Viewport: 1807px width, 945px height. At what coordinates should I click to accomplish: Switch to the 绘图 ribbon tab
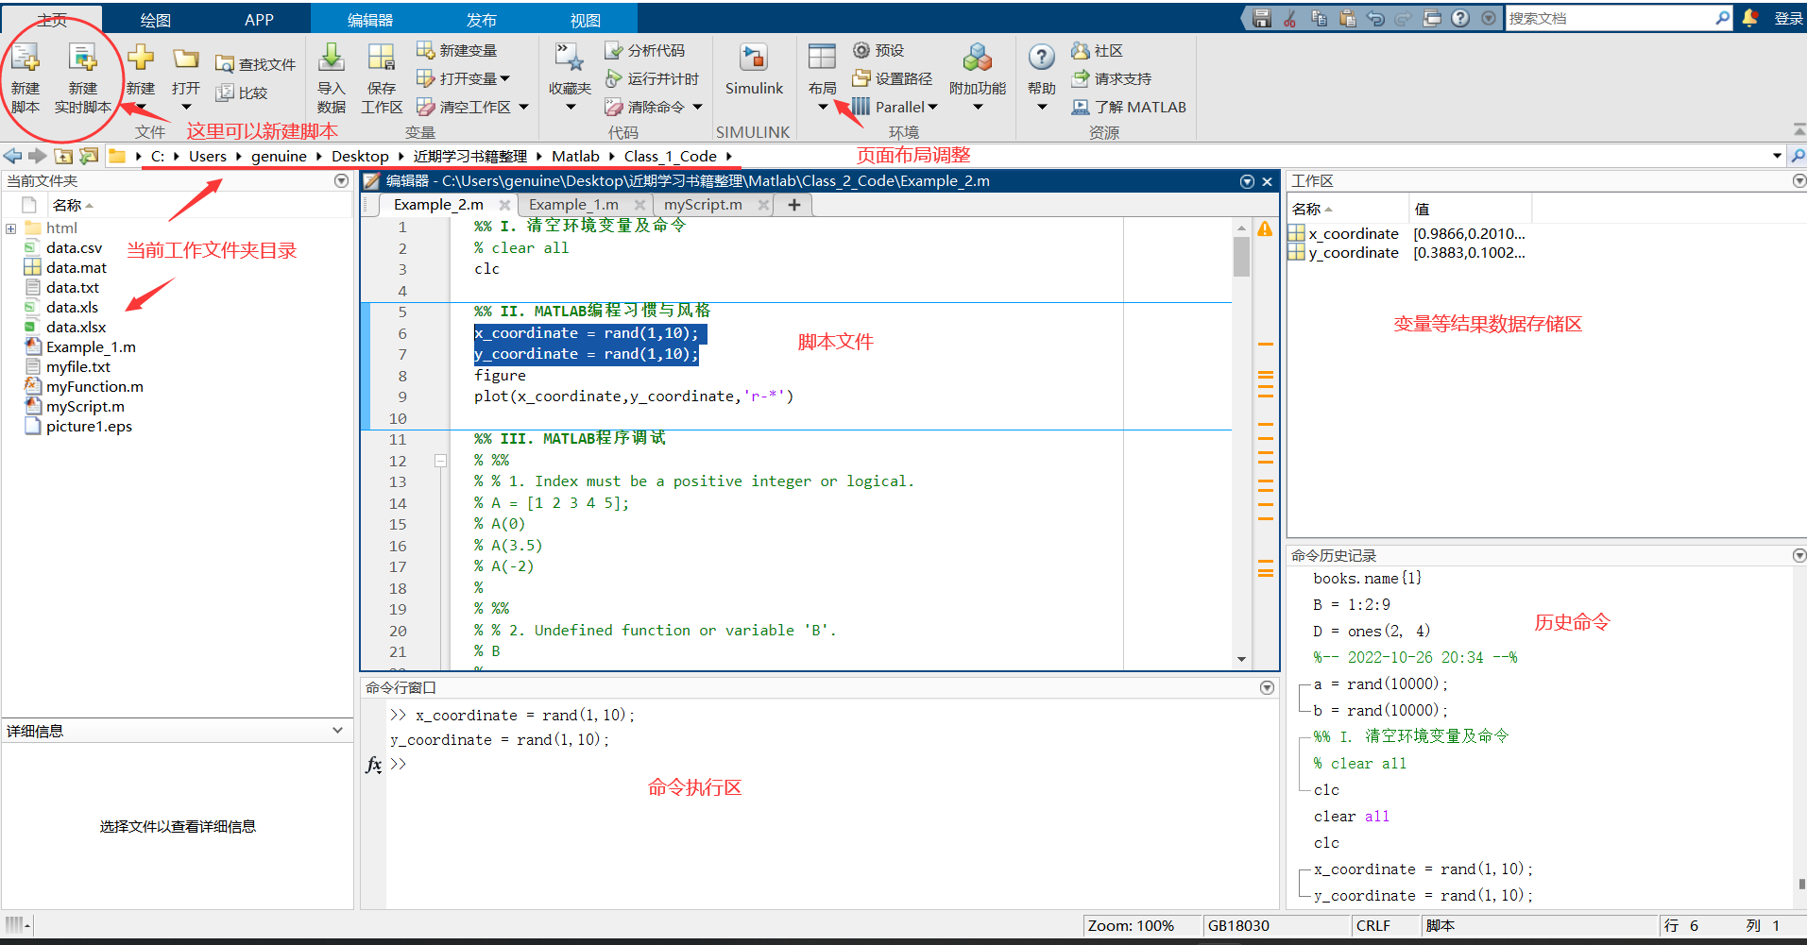tap(154, 18)
